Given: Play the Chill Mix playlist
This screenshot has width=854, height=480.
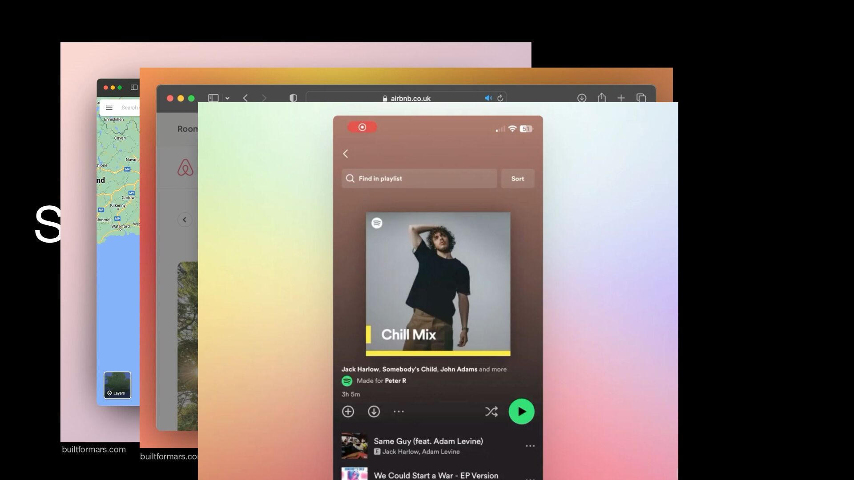Looking at the screenshot, I should point(521,412).
